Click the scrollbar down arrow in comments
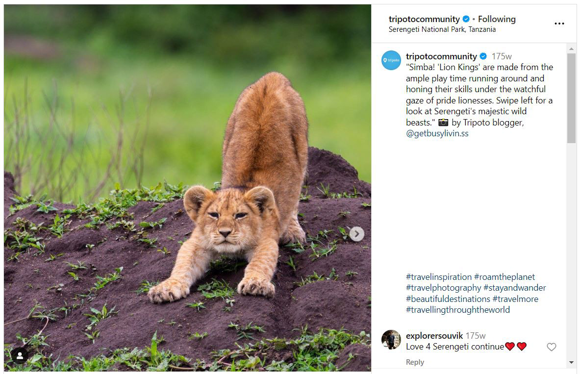This screenshot has height=374, width=581. (x=571, y=362)
